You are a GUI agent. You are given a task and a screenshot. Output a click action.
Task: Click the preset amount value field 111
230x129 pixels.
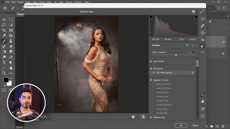point(192,52)
